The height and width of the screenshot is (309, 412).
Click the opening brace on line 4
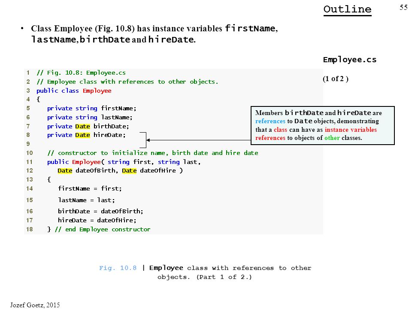(38, 99)
